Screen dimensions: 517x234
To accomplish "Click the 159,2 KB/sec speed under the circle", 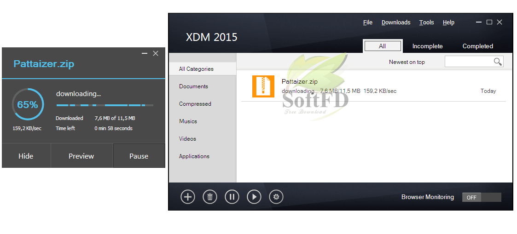I will (27, 128).
